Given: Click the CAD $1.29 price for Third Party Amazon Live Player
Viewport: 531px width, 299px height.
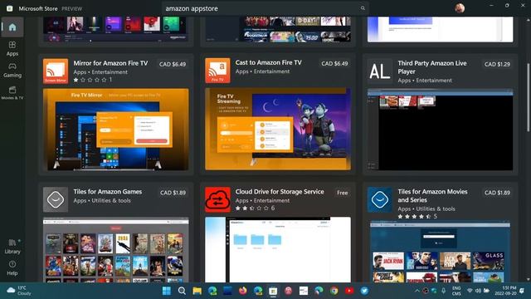Looking at the screenshot, I should pos(497,64).
